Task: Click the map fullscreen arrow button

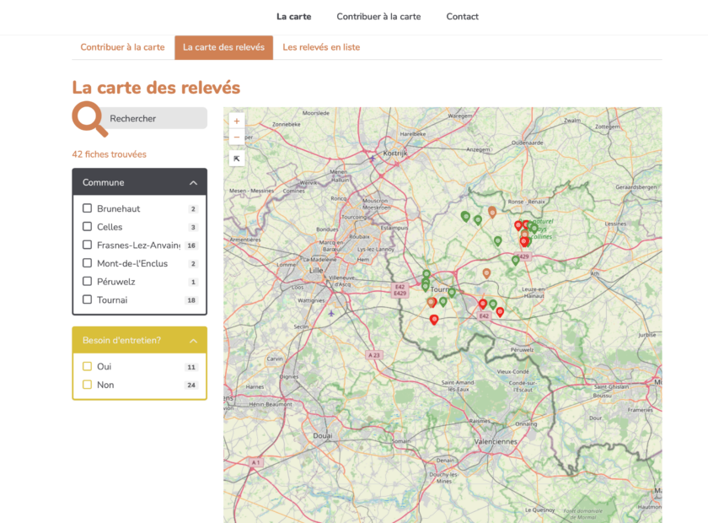Action: click(237, 159)
